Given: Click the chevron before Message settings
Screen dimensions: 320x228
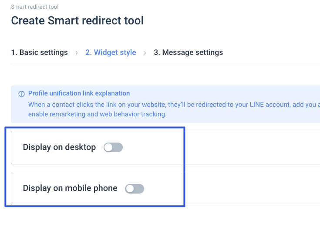Looking at the screenshot, I should point(145,53).
